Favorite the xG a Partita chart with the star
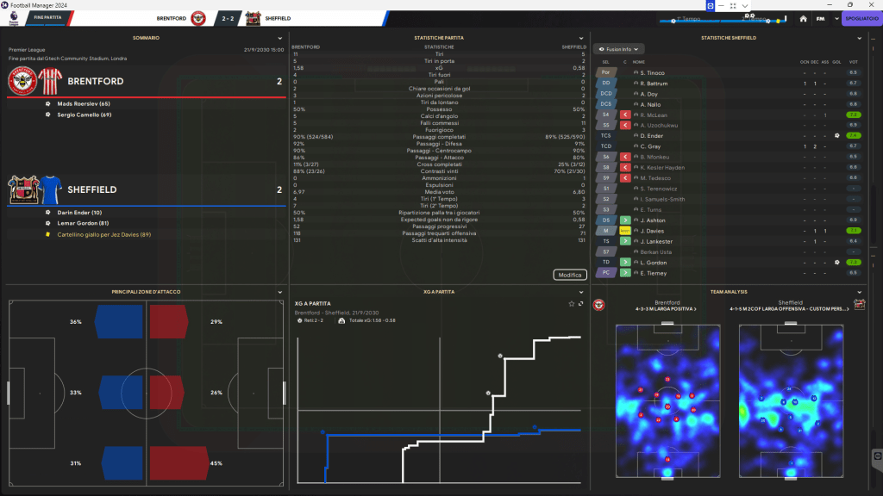This screenshot has width=883, height=496. 571,304
